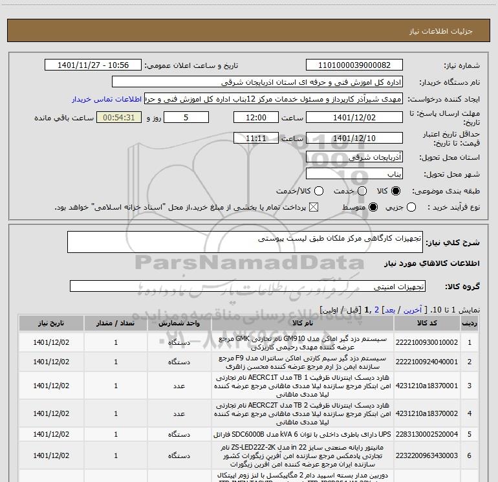Click the days remaining field showing 5
Screen dimensions: 498x482
click(186, 117)
